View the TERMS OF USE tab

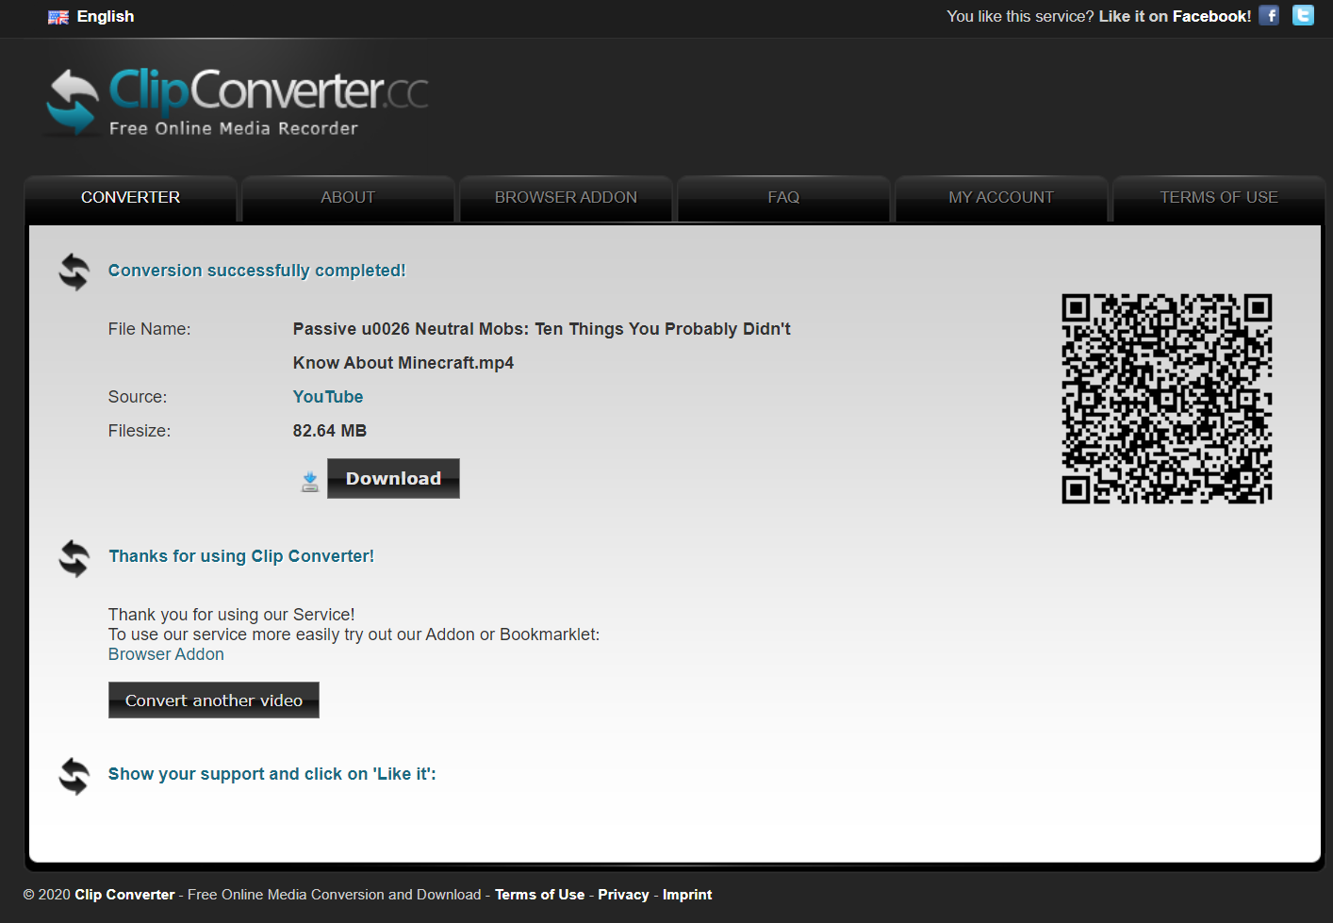[x=1219, y=198]
